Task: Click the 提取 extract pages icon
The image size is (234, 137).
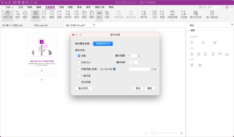Action: pyautogui.click(x=59, y=14)
